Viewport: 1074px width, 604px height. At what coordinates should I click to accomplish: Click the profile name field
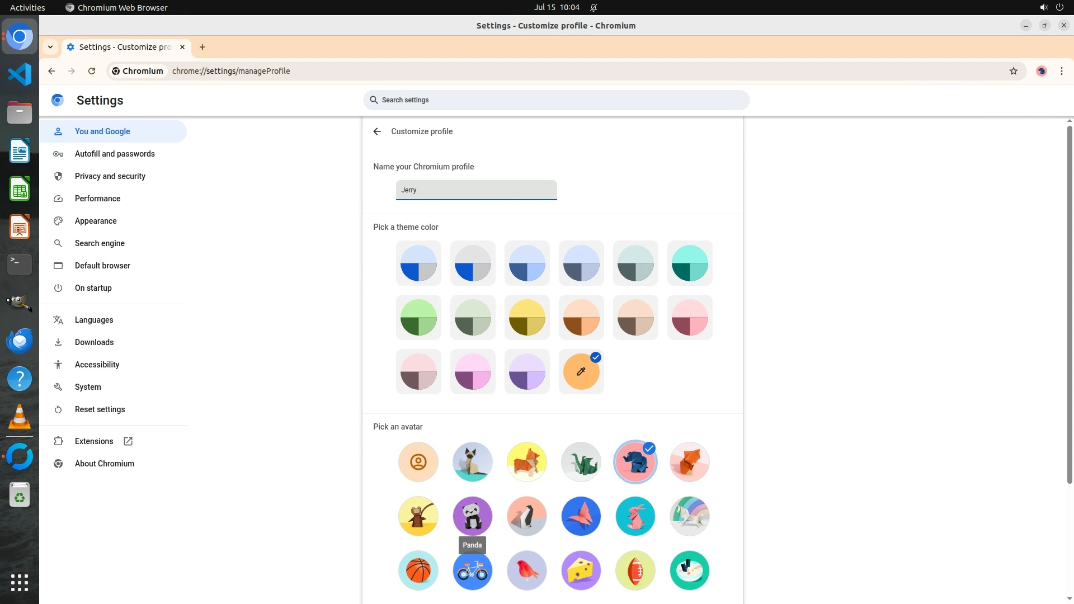coord(476,190)
